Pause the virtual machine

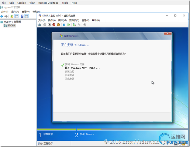point(64,25)
